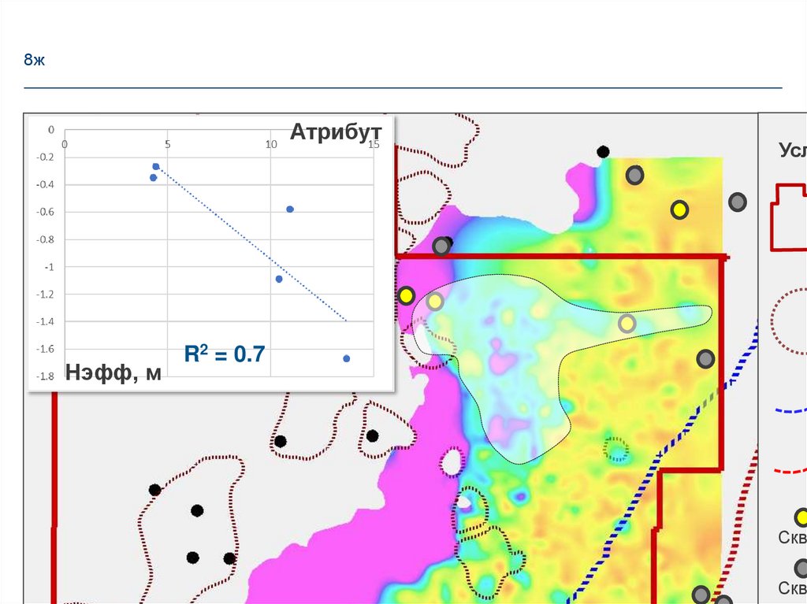Click the "-1.8" vertical axis tick label
Image resolution: width=807 pixels, height=604 pixels.
click(x=45, y=376)
